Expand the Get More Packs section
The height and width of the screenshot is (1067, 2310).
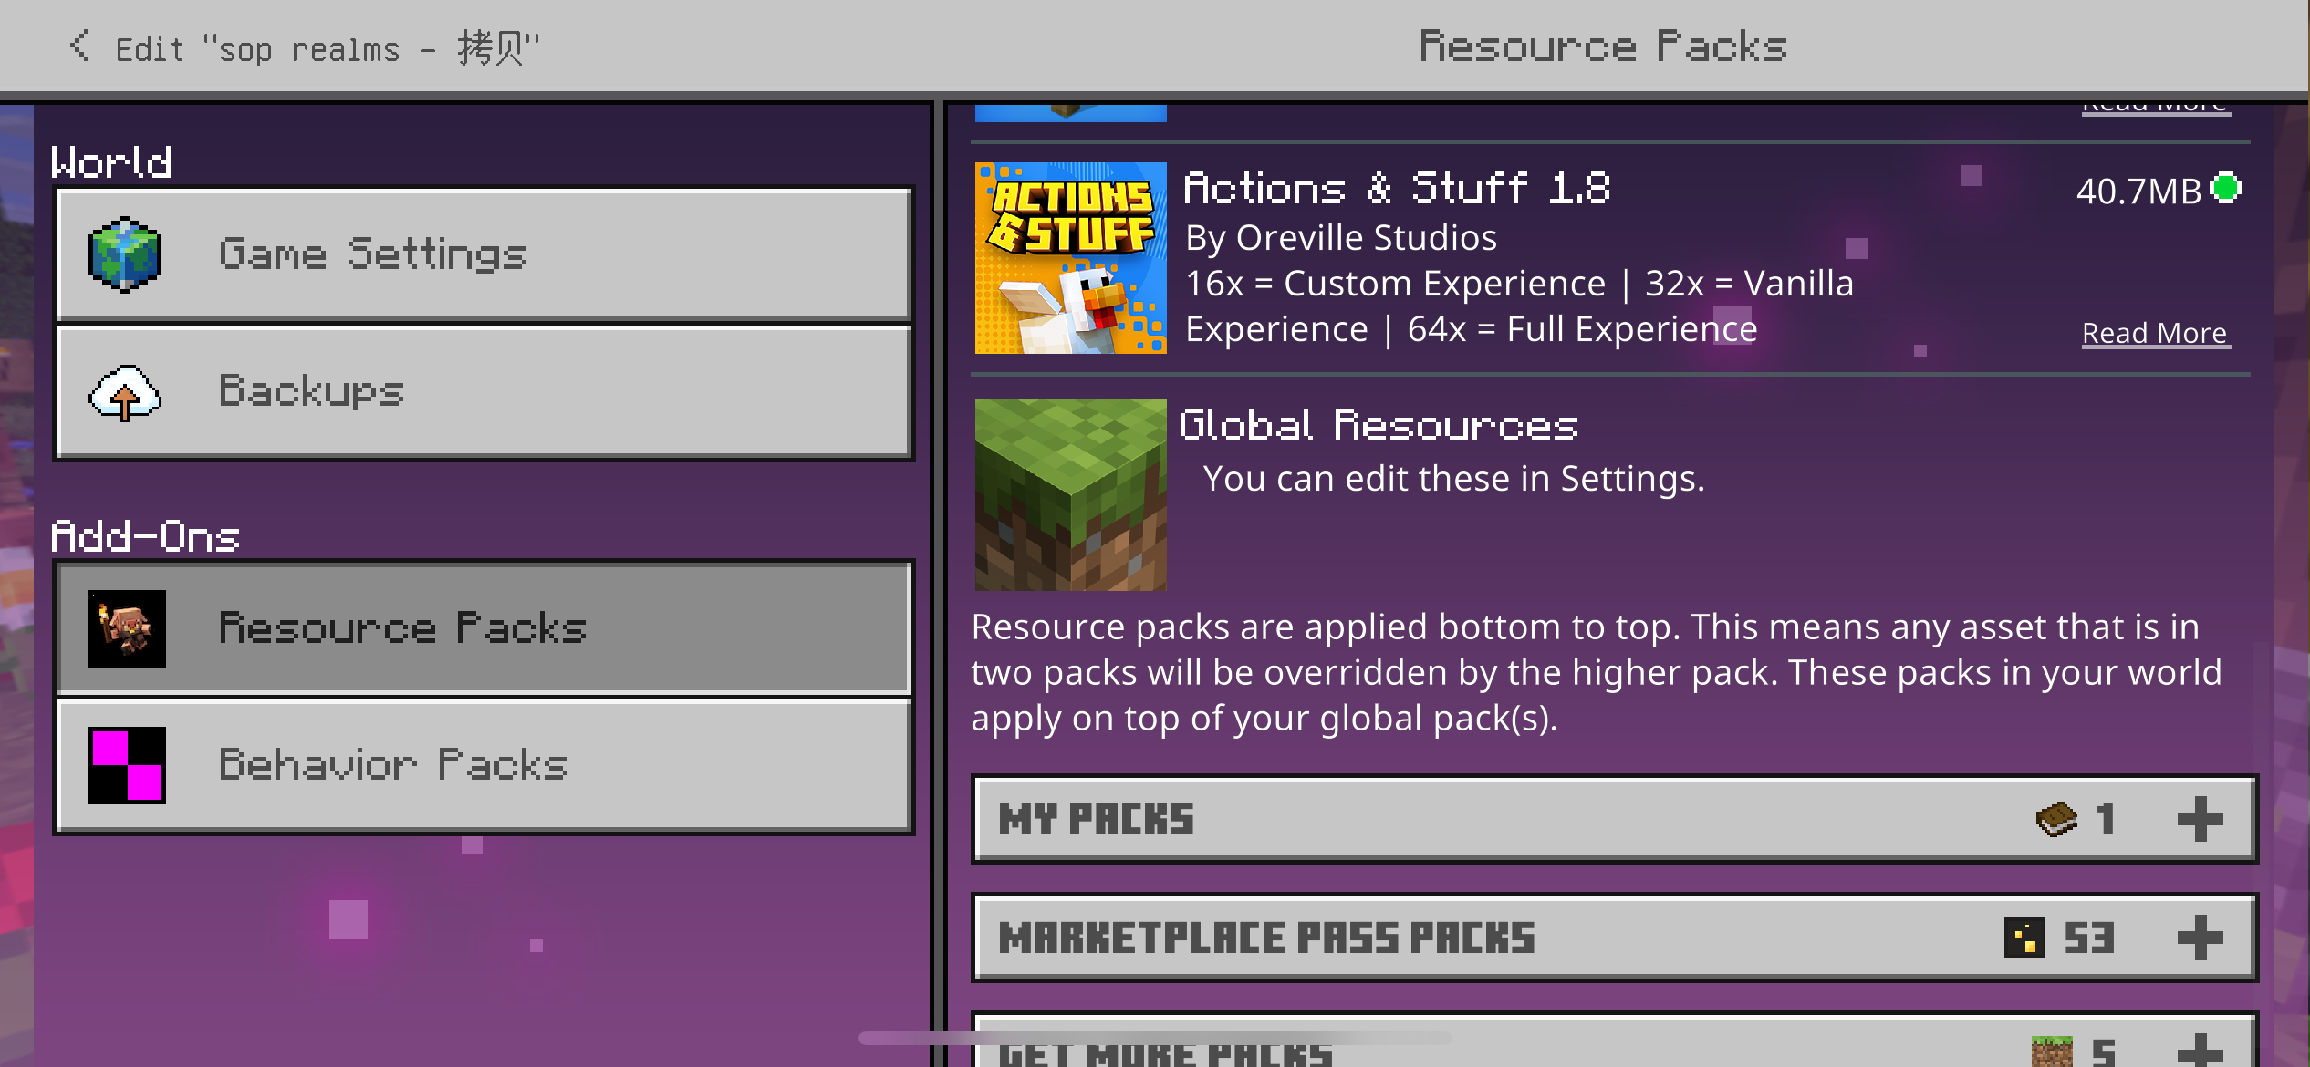tap(2200, 1051)
